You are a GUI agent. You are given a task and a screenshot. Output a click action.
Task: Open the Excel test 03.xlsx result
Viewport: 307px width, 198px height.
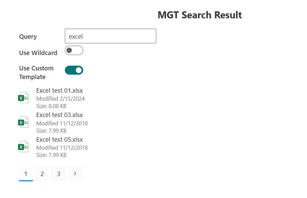(60, 115)
